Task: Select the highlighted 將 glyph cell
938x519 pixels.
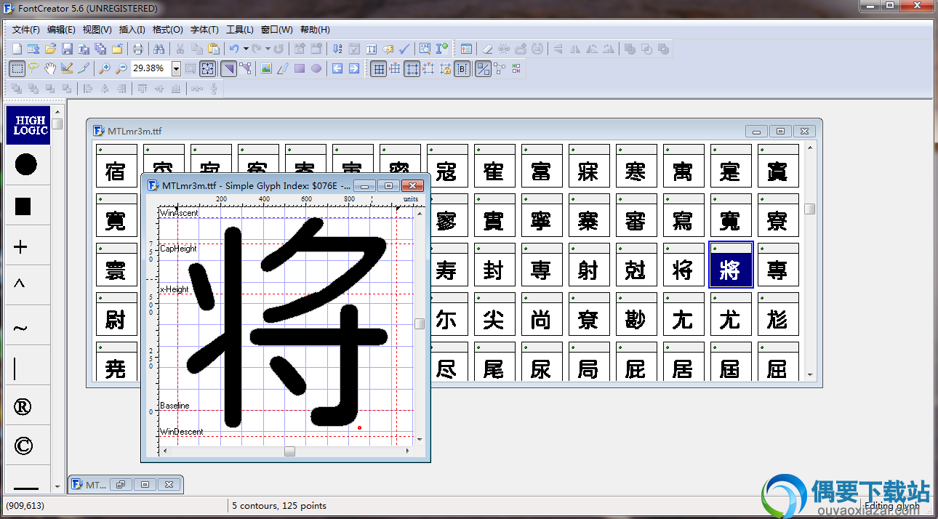Action: (x=731, y=264)
